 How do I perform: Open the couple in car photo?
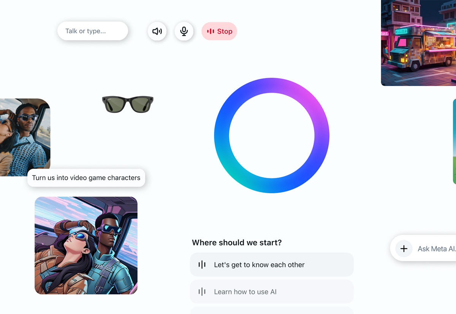pyautogui.click(x=25, y=137)
